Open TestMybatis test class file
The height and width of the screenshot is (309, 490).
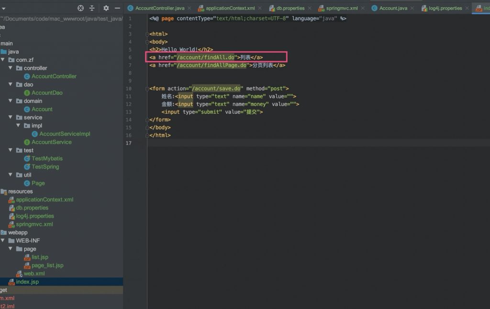pyautogui.click(x=47, y=158)
